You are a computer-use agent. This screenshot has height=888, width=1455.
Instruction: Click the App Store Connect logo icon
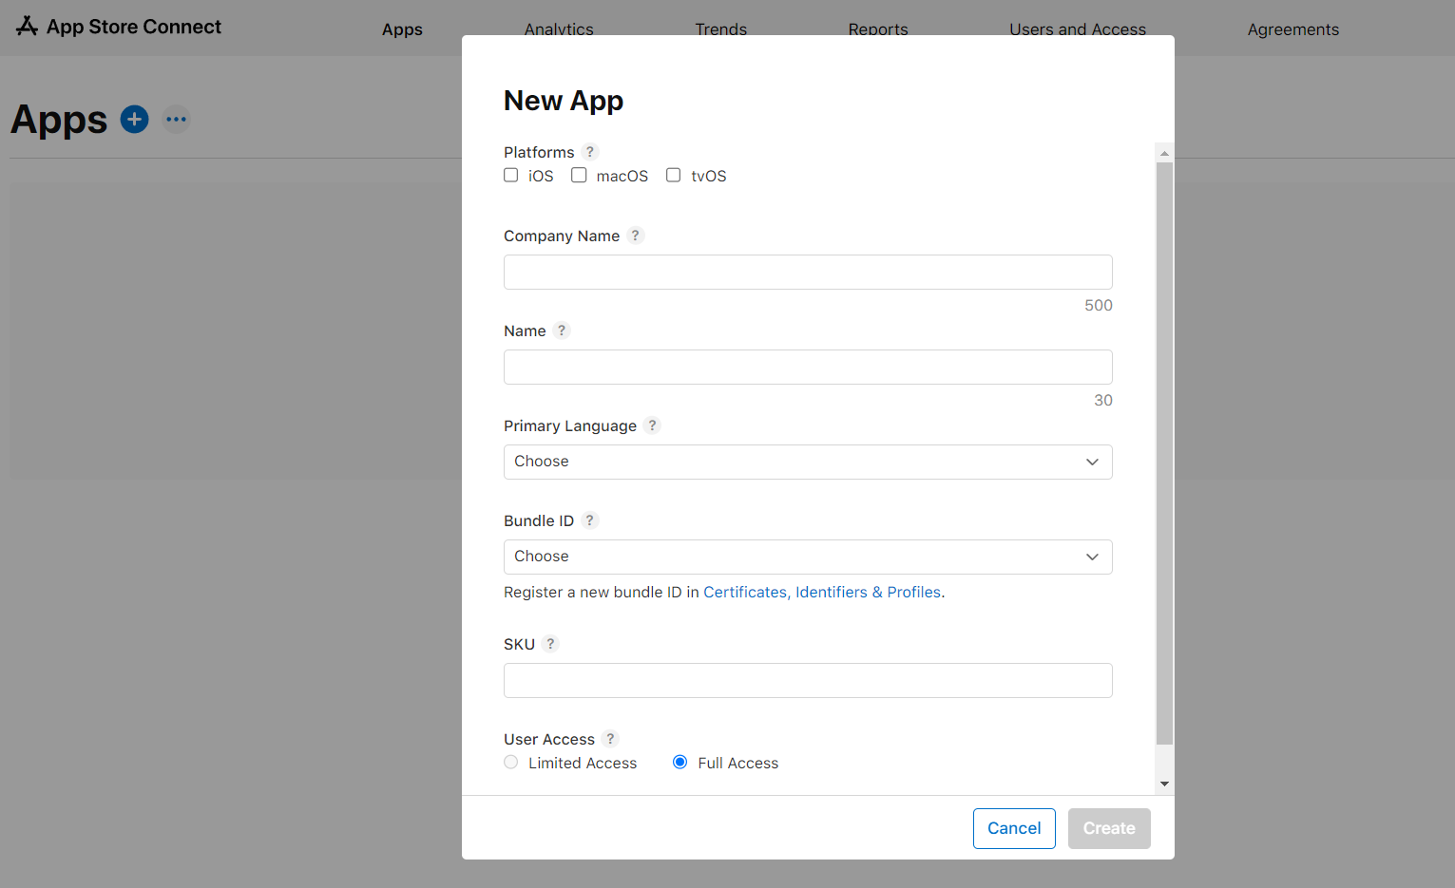coord(27,27)
